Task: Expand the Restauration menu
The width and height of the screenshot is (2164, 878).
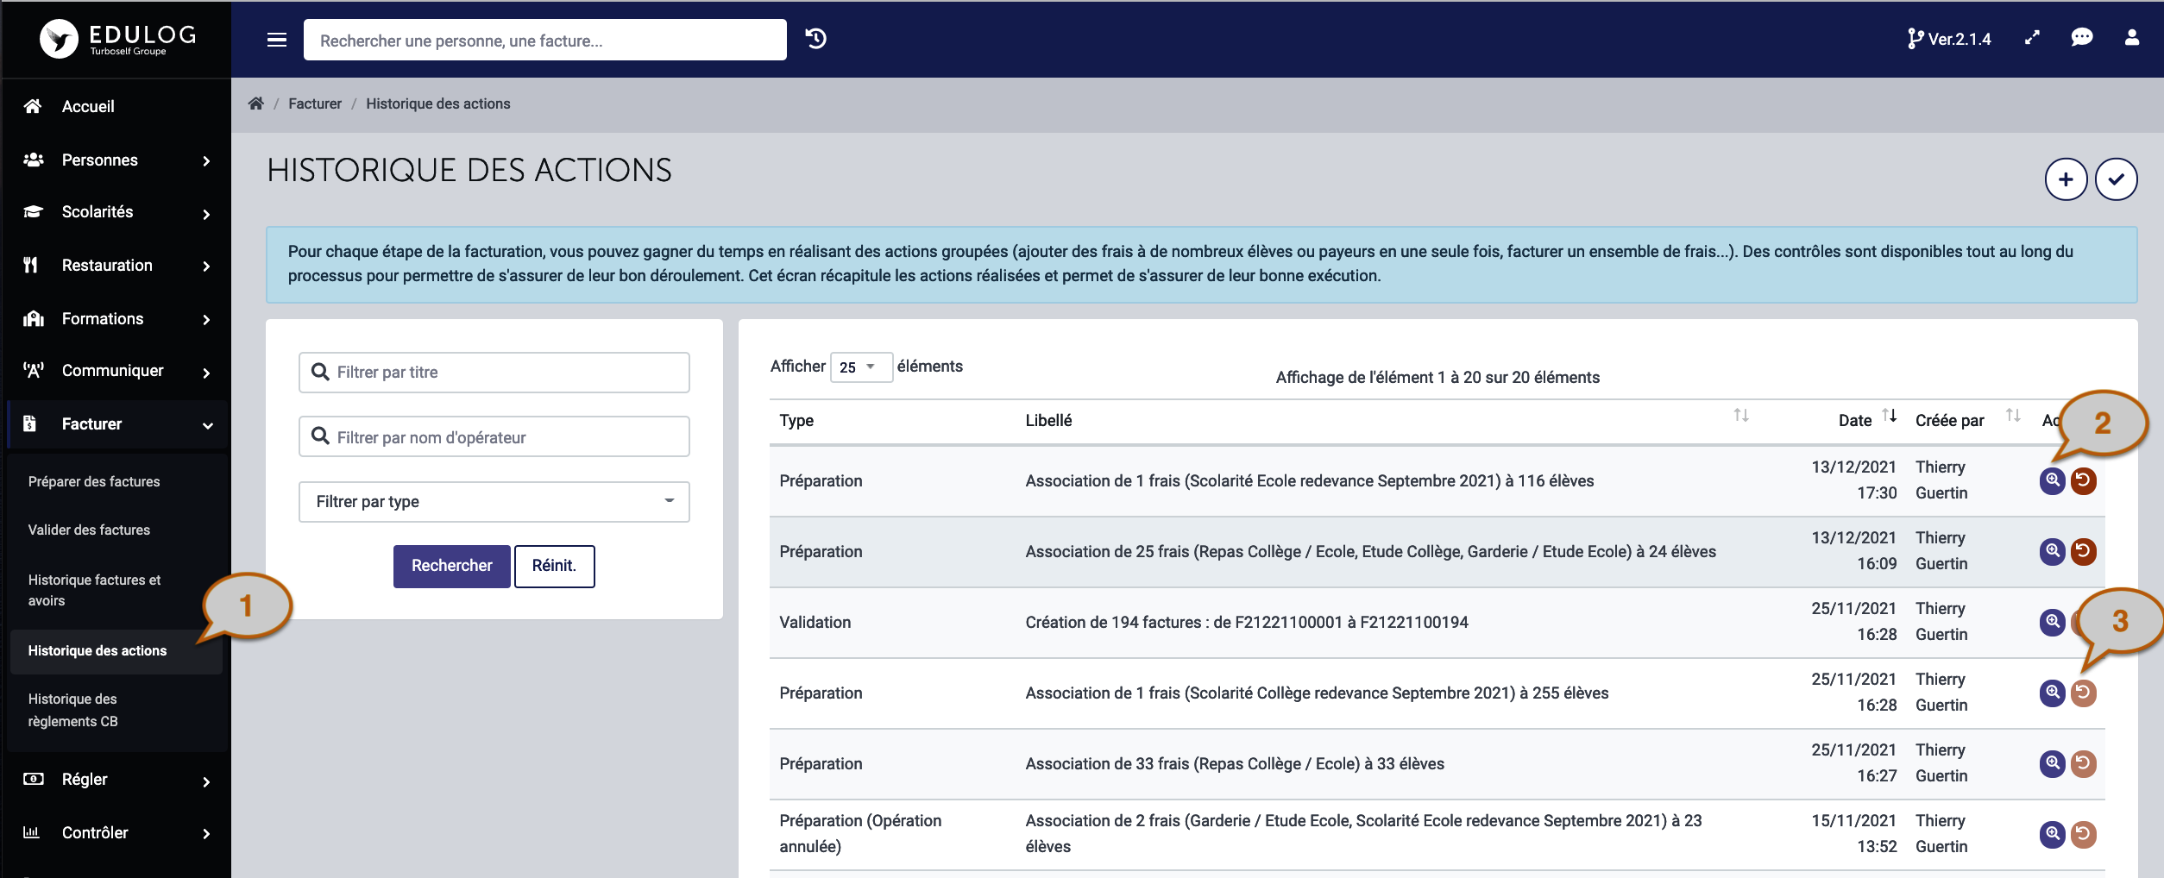Action: pyautogui.click(x=116, y=266)
